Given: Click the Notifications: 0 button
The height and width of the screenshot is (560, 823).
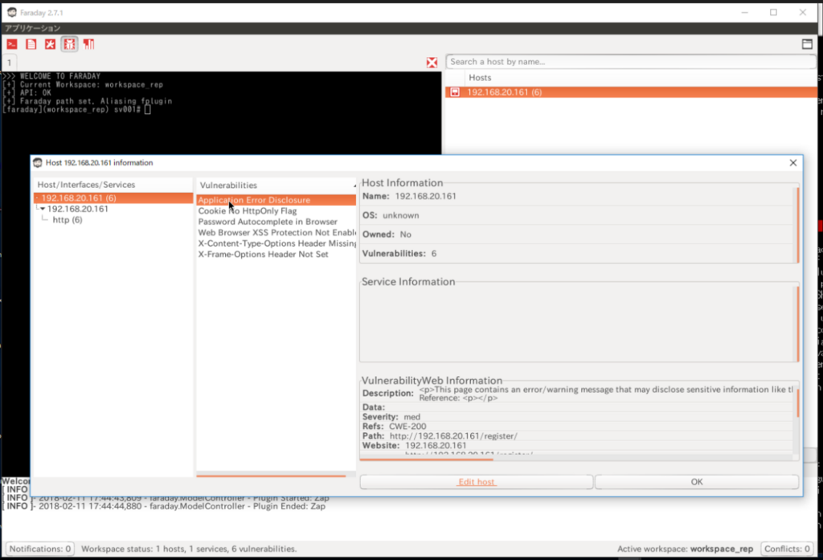Looking at the screenshot, I should pyautogui.click(x=40, y=549).
